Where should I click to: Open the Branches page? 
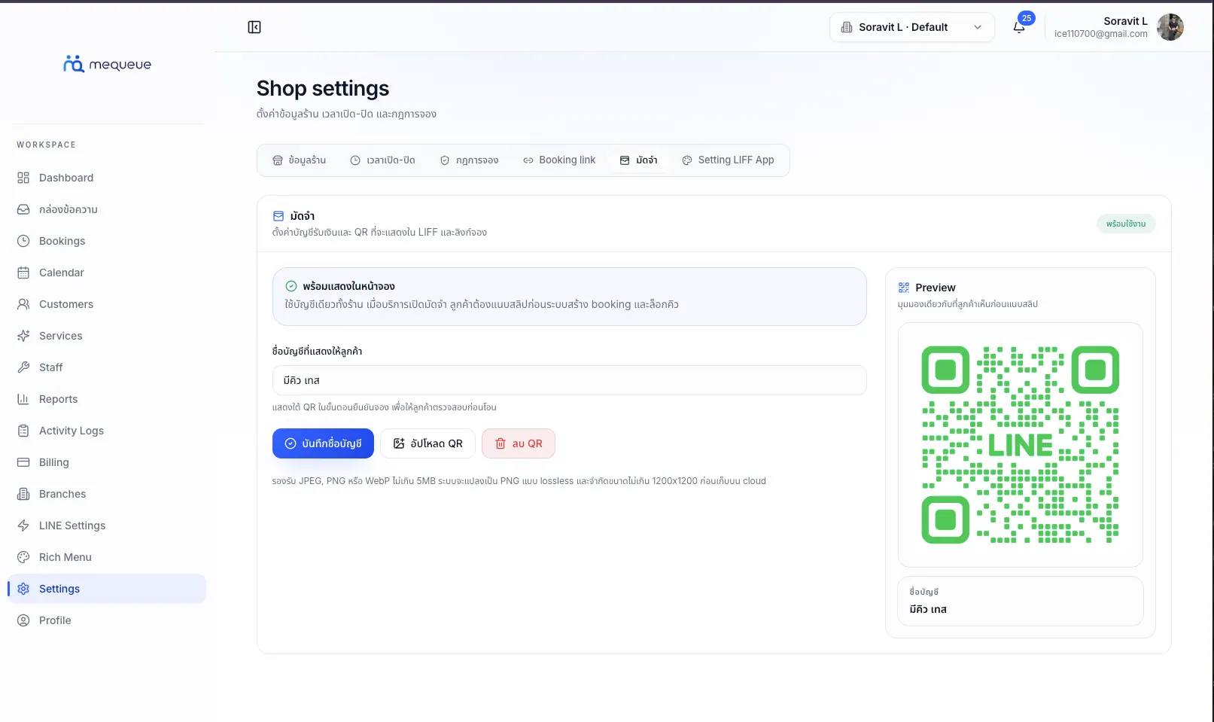click(107, 494)
